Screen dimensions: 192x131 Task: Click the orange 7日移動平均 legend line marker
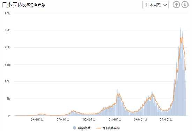click(x=98, y=128)
